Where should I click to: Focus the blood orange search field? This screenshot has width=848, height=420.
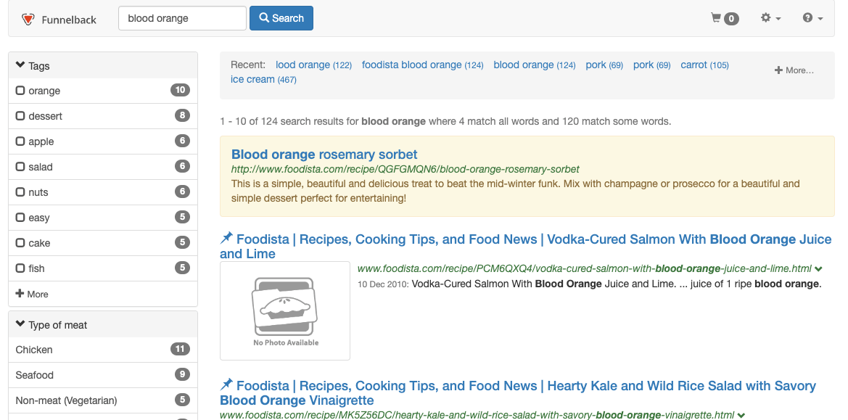182,19
